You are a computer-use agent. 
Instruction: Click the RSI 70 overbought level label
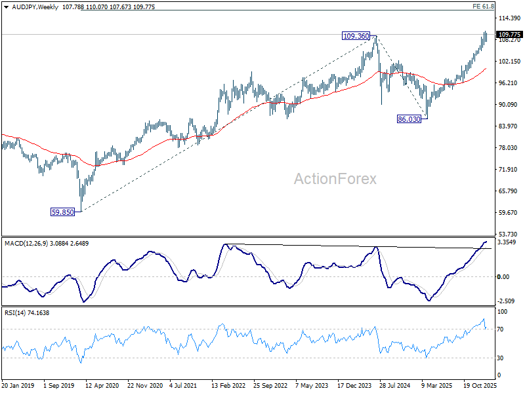(x=500, y=329)
